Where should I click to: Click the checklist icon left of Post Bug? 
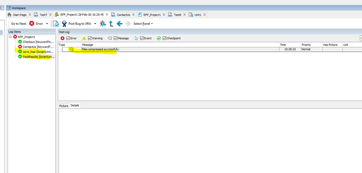56,24
